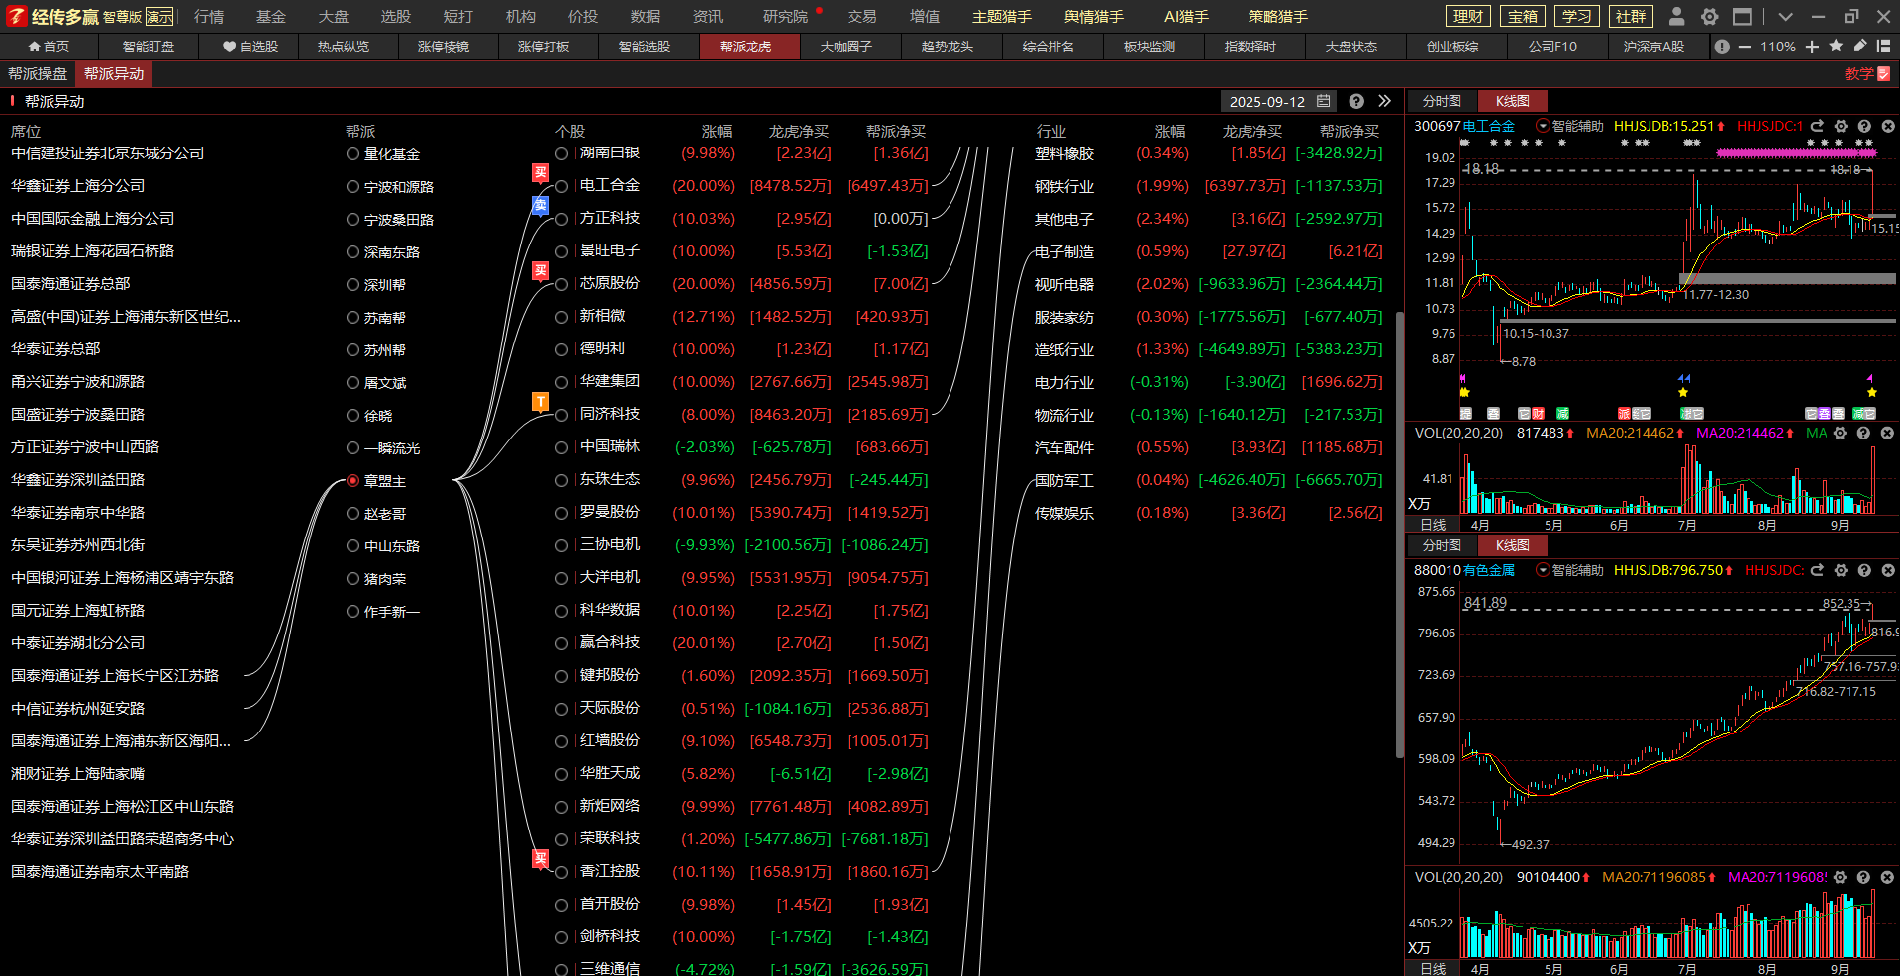Select the 赵老哥 radio button

click(352, 513)
